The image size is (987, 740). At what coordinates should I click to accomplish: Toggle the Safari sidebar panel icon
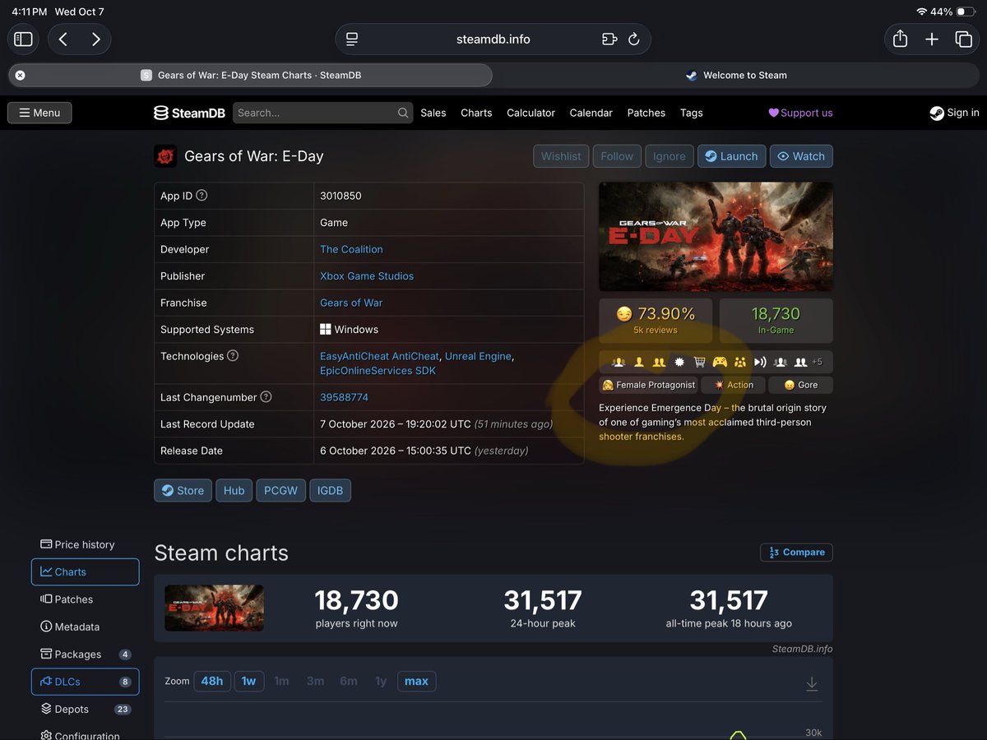(23, 39)
